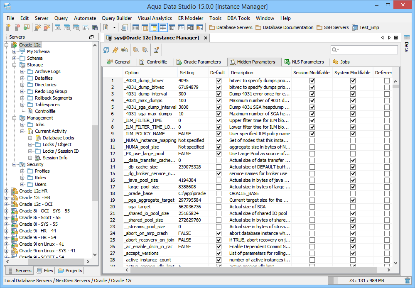The height and width of the screenshot is (288, 415).
Task: Click the new document toolbar icon
Action: tap(106, 27)
